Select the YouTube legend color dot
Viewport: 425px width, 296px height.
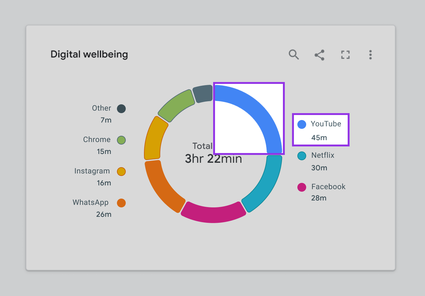301,124
